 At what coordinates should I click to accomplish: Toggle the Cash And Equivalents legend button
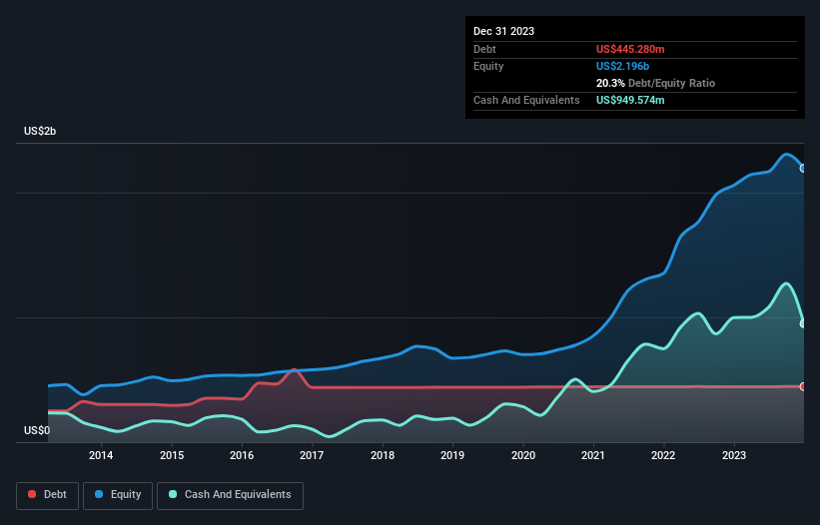[230, 495]
